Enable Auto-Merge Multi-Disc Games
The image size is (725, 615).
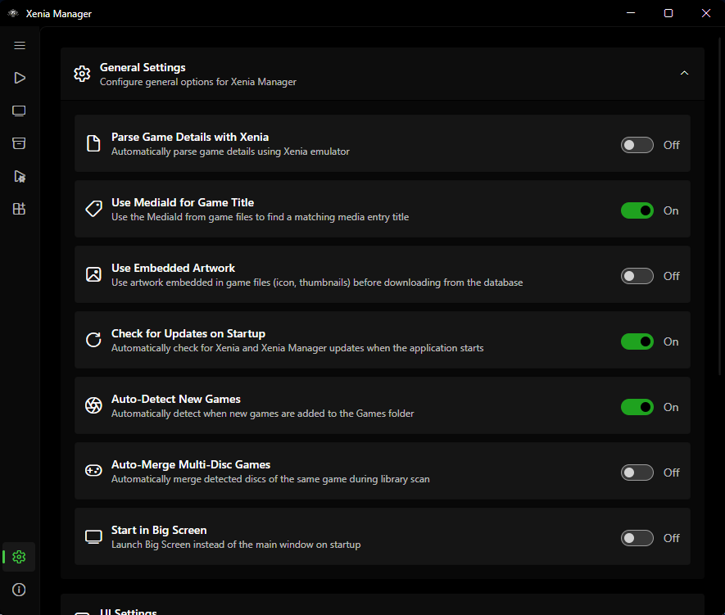pyautogui.click(x=637, y=473)
